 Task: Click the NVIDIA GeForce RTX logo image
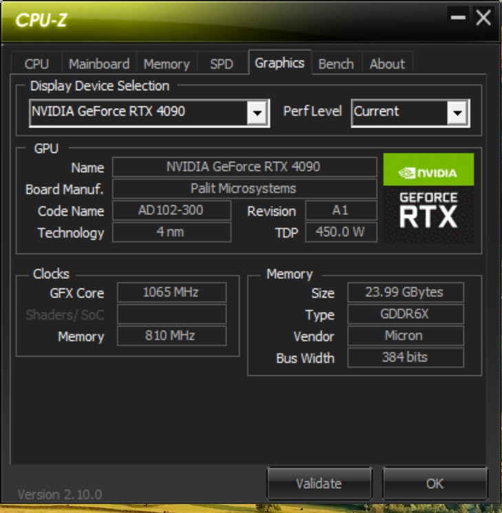(428, 198)
